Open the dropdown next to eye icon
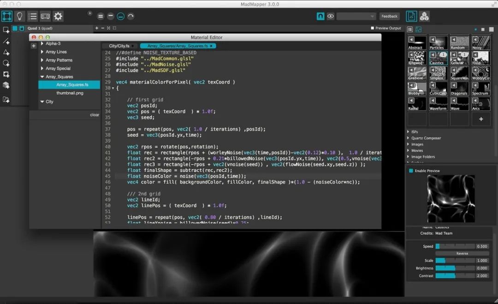This screenshot has height=304, width=498. click(x=356, y=16)
